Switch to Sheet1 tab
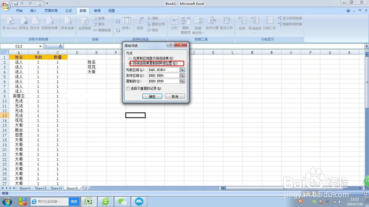Screen dimensions: 369x207 [x=25, y=188]
